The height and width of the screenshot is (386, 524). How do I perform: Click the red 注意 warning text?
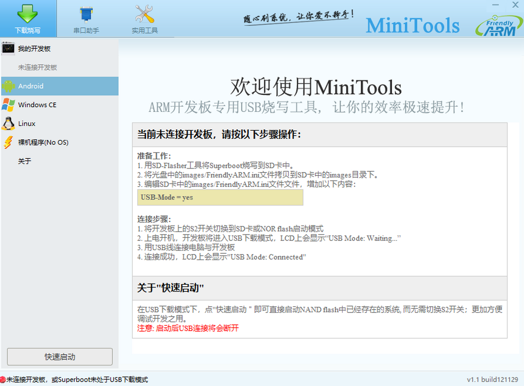point(188,328)
